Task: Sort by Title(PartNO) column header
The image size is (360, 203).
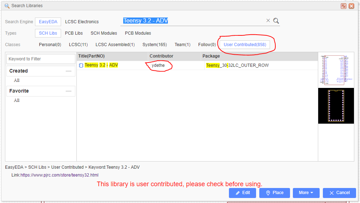Action: pos(112,56)
